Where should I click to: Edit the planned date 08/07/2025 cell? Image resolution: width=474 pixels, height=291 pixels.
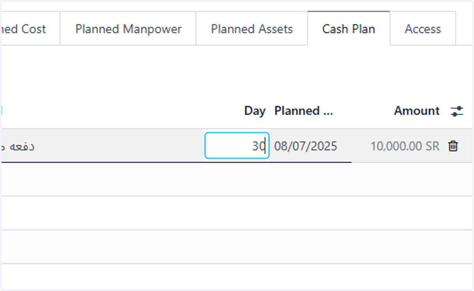click(x=306, y=146)
